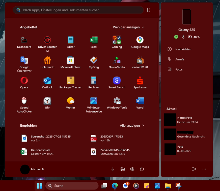Launch Word from pinned apps
This screenshot has height=191, width=220.
[140, 103]
